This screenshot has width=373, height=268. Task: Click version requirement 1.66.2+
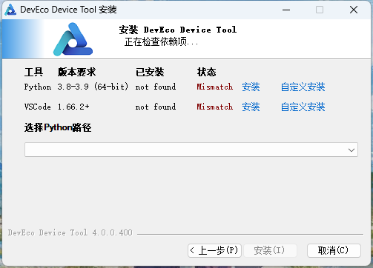coord(73,107)
